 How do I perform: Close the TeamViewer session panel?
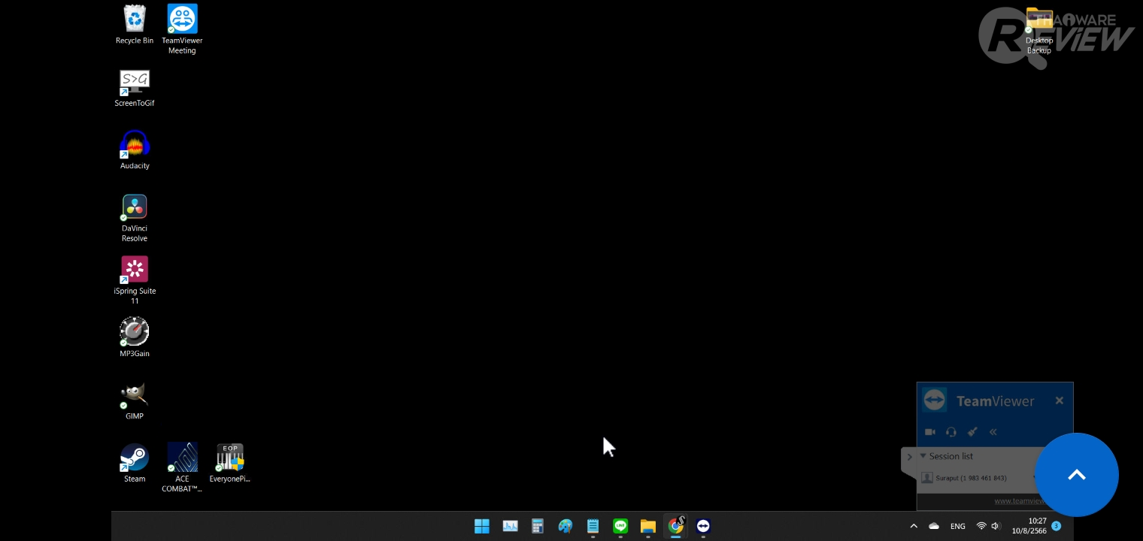pyautogui.click(x=1060, y=400)
